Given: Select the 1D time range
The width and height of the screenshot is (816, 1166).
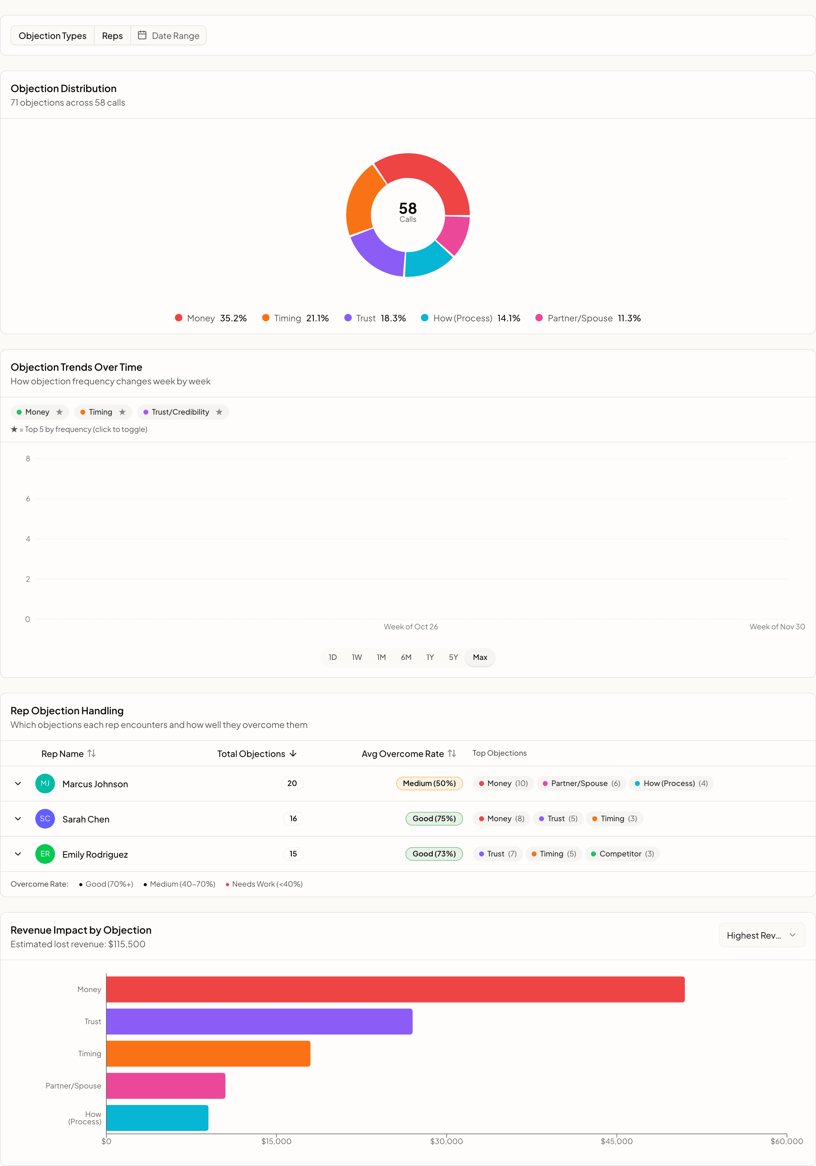Looking at the screenshot, I should click(x=333, y=657).
